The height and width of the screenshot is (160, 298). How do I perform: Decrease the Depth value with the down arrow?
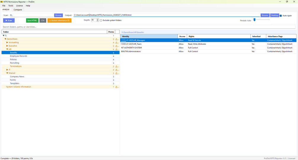point(98,21)
